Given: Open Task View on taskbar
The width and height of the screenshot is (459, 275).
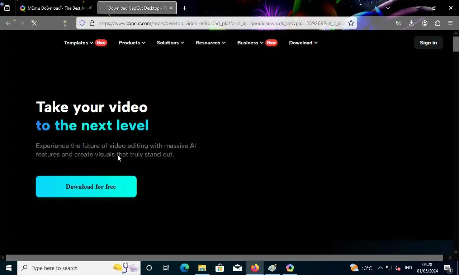Looking at the screenshot, I should (166, 268).
